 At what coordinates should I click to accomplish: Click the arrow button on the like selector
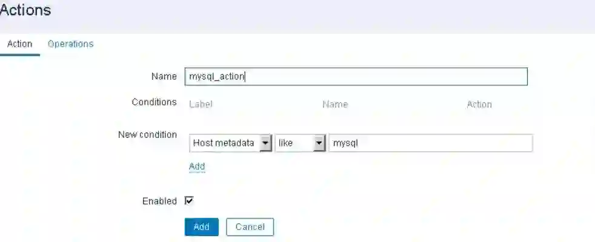click(x=319, y=143)
